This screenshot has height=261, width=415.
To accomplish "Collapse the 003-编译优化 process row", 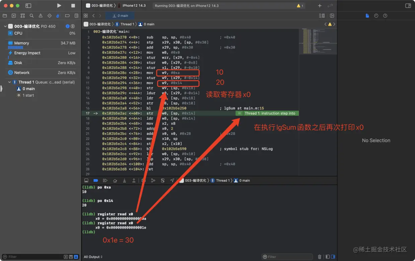I will click(5, 26).
